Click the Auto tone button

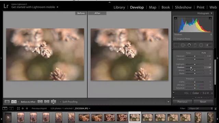[204, 53]
